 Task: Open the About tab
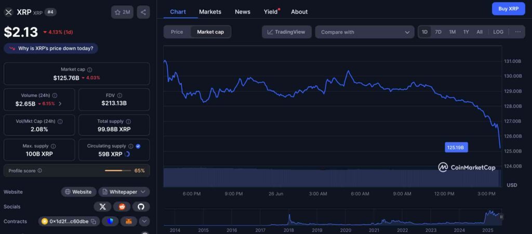click(x=299, y=11)
